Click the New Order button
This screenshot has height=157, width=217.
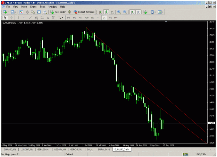point(58,12)
